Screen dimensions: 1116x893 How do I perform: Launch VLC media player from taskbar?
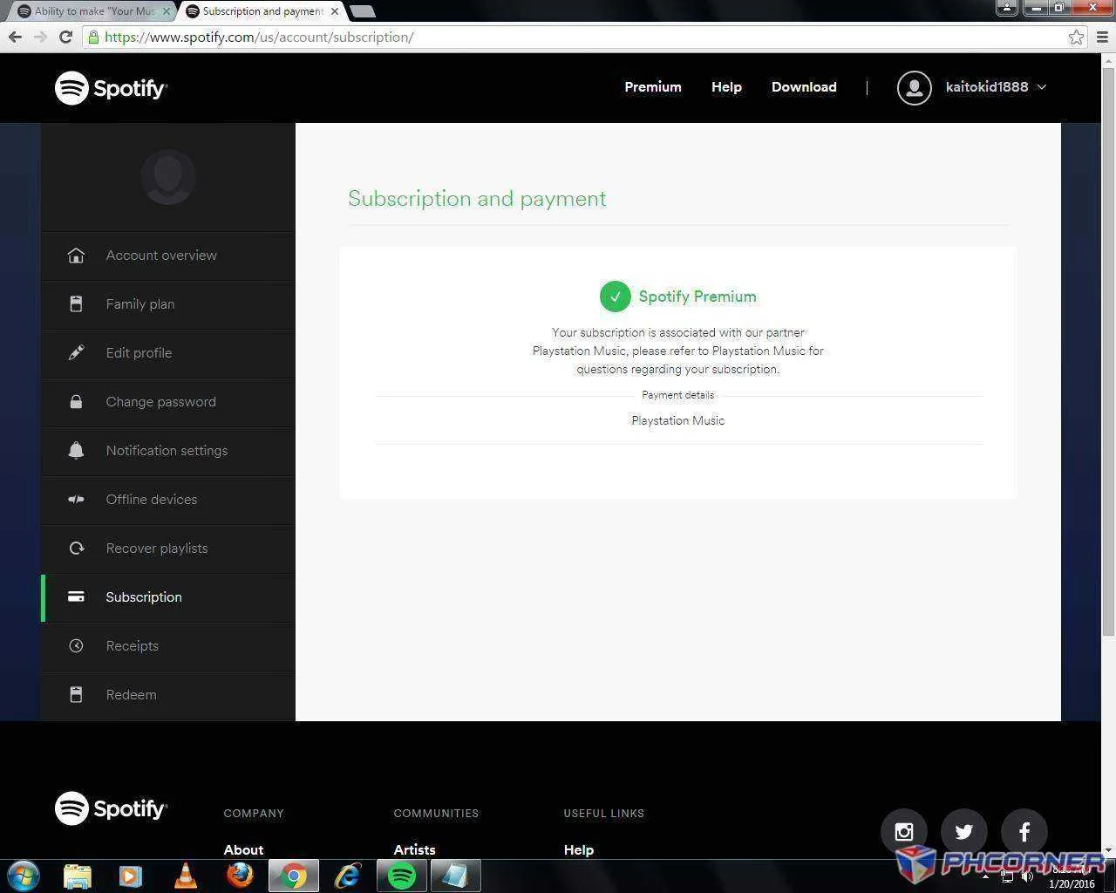[186, 876]
